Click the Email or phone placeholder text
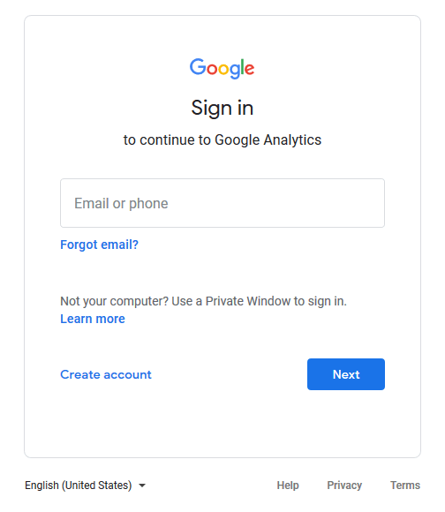The image size is (445, 512). click(x=121, y=203)
